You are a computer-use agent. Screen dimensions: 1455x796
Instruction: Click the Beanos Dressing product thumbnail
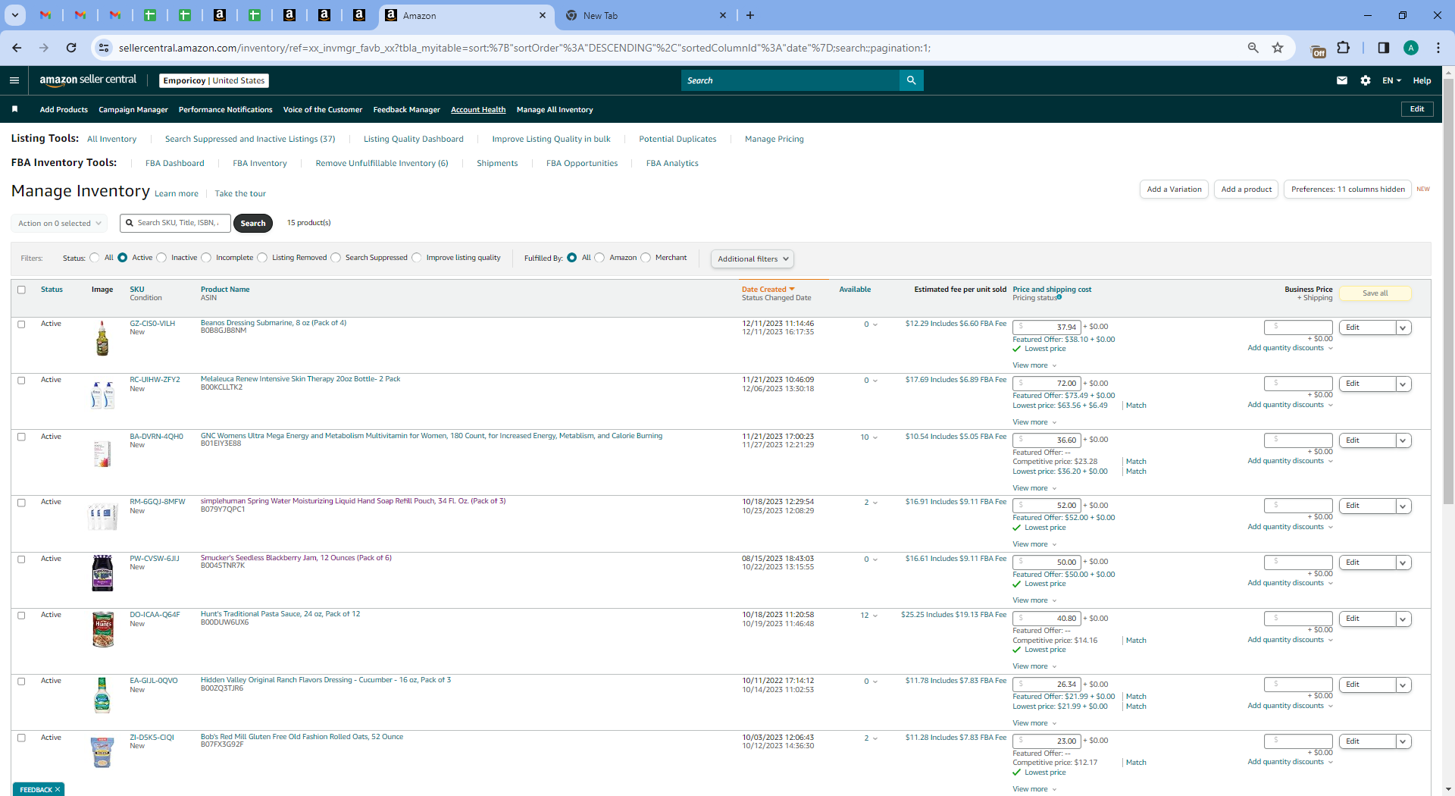pyautogui.click(x=102, y=338)
